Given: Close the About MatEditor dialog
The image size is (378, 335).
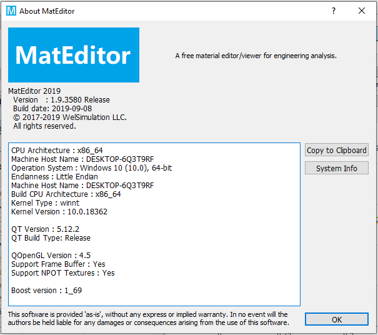Looking at the screenshot, I should [x=361, y=11].
